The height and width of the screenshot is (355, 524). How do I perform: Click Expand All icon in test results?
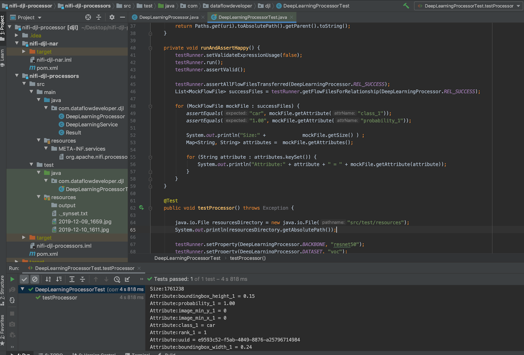(x=72, y=279)
